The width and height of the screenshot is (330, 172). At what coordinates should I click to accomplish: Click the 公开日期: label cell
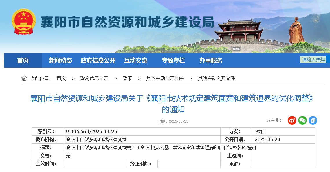pos(236,139)
